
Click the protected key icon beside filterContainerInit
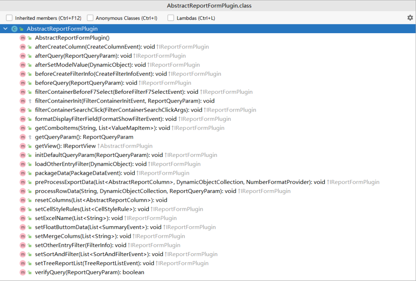coord(30,101)
